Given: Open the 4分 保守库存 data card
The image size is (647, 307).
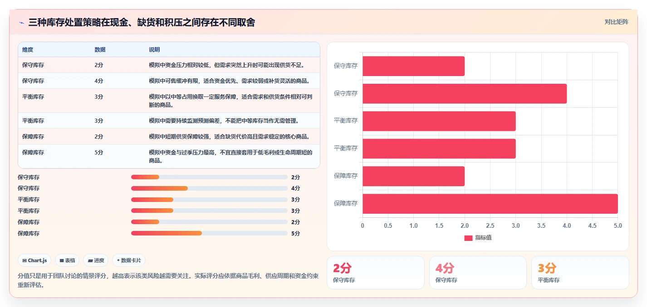Looking at the screenshot, I should pos(478,273).
